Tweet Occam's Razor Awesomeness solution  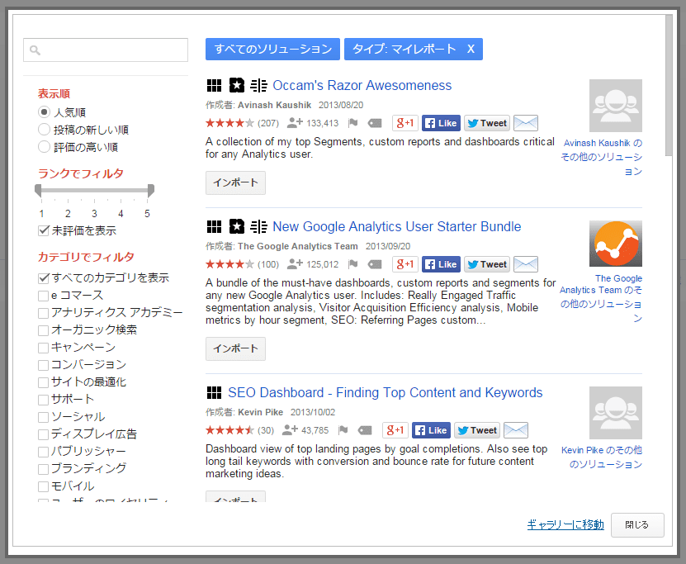point(486,123)
